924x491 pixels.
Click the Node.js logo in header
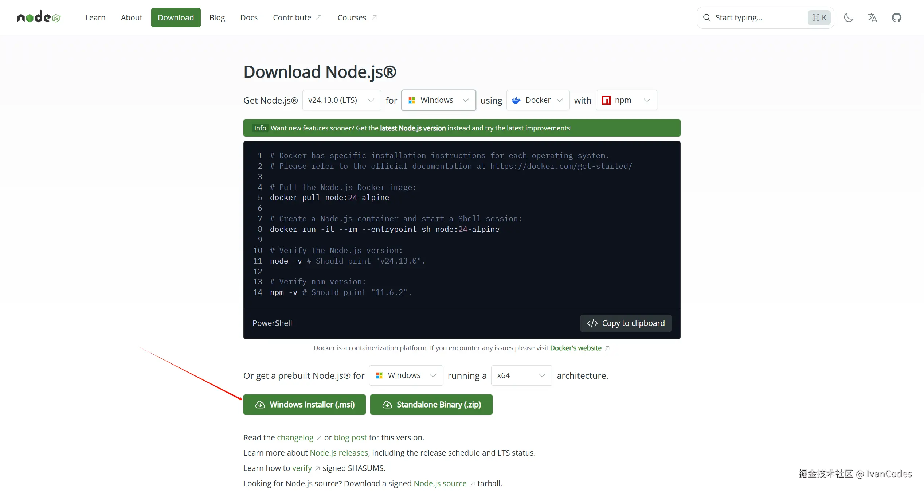click(39, 17)
